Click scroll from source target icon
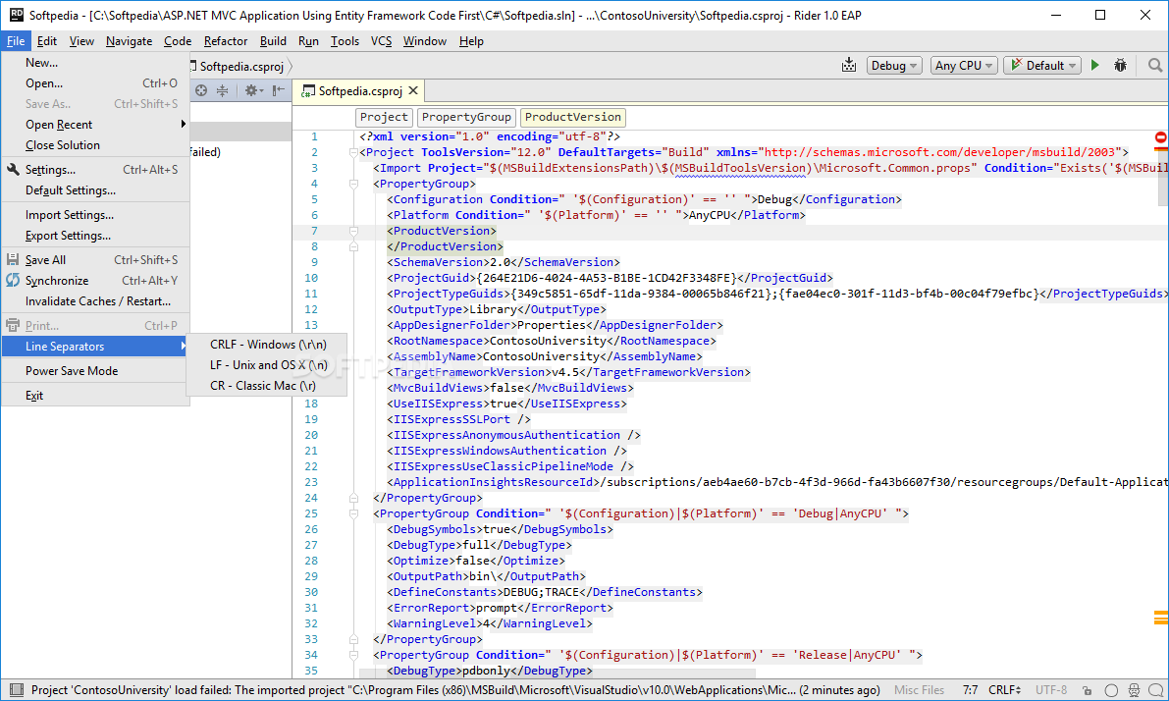The width and height of the screenshot is (1169, 701). click(x=201, y=90)
